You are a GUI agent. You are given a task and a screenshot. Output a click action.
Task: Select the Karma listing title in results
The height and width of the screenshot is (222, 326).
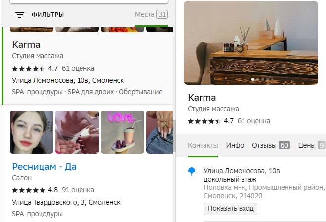[x=26, y=45]
